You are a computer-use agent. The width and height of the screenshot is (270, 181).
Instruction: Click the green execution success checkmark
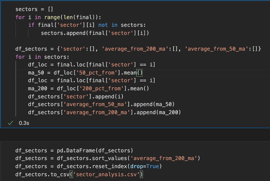(x=10, y=123)
